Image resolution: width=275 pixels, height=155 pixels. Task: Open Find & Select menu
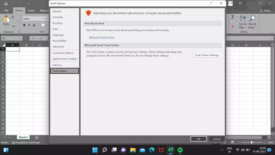tap(252, 22)
